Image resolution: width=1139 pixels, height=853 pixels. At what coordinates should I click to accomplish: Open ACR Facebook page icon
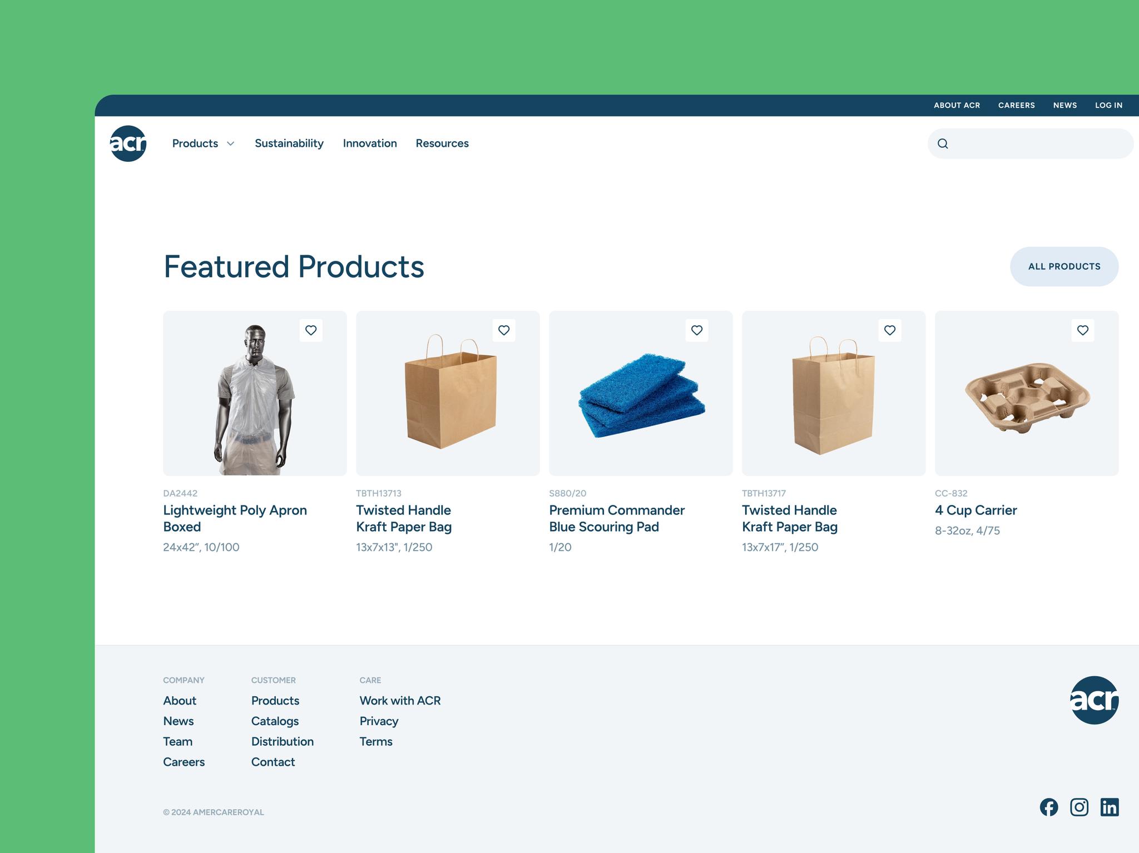[1049, 807]
